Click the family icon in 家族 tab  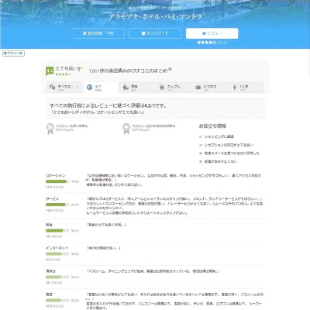(x=126, y=88)
